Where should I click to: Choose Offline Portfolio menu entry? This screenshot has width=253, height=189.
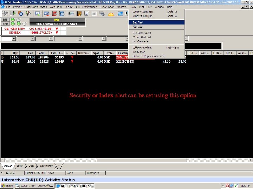(156, 48)
